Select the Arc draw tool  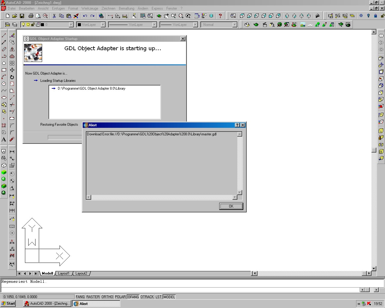[4, 77]
